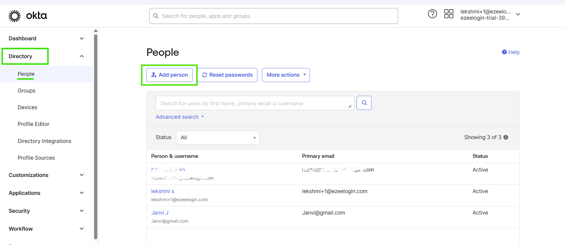Click the info icon next to Showing 3 of 3
Image resolution: width=565 pixels, height=245 pixels.
click(x=506, y=137)
